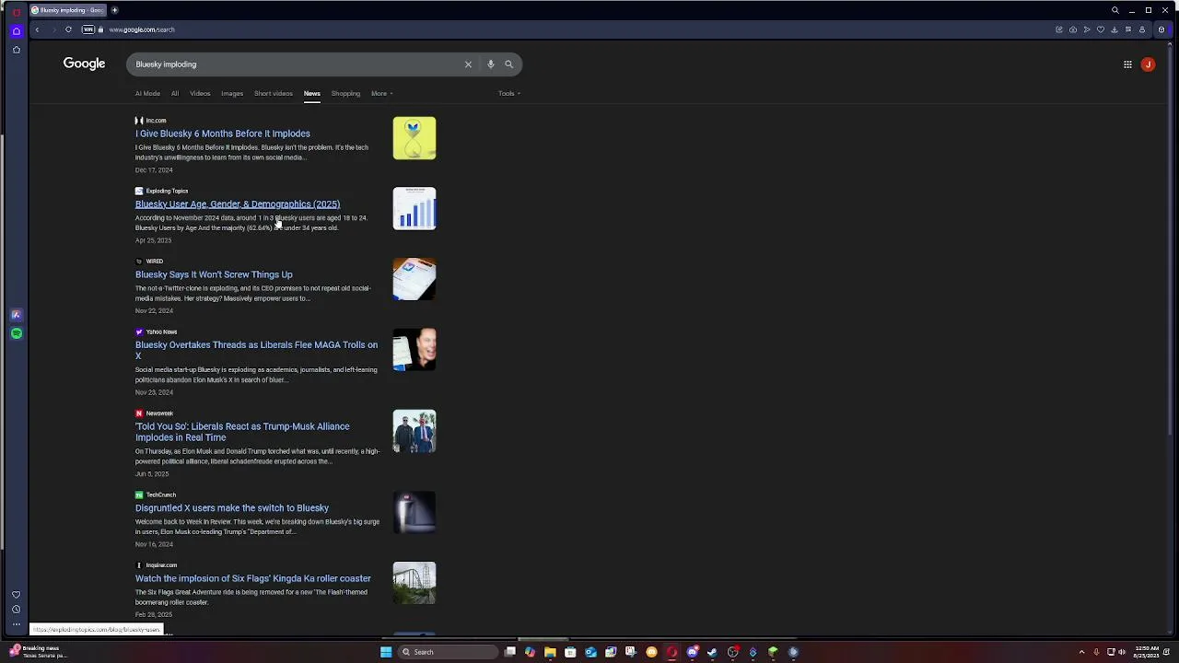
Task: Open sidebar bookmarks heart icon
Action: (x=16, y=595)
